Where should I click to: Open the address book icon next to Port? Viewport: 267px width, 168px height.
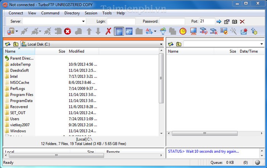click(x=235, y=21)
